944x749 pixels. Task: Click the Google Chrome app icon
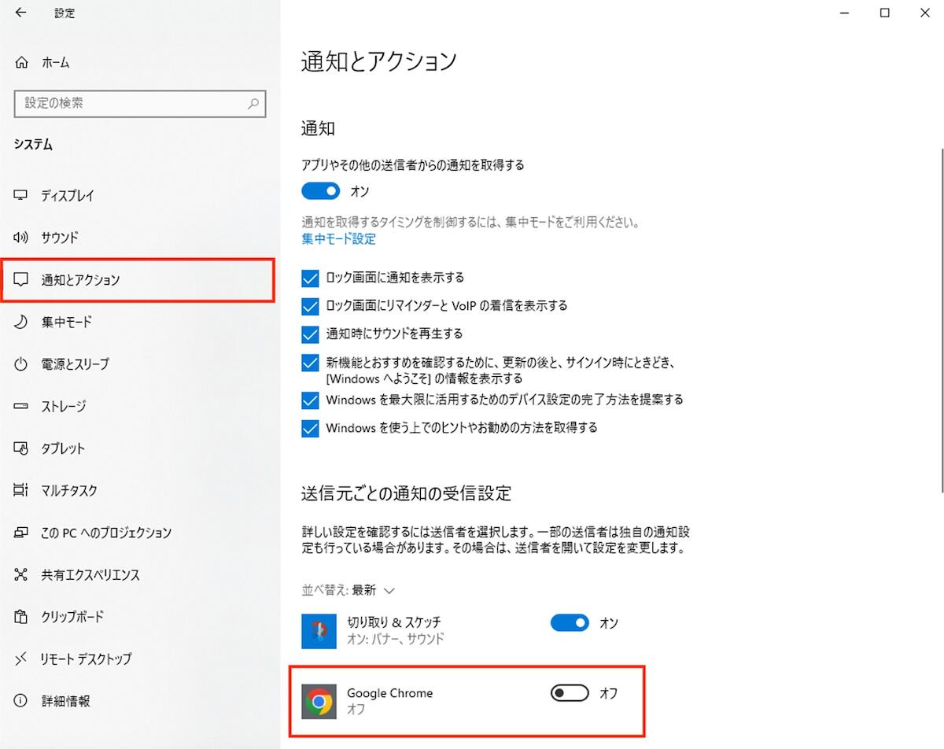[319, 701]
